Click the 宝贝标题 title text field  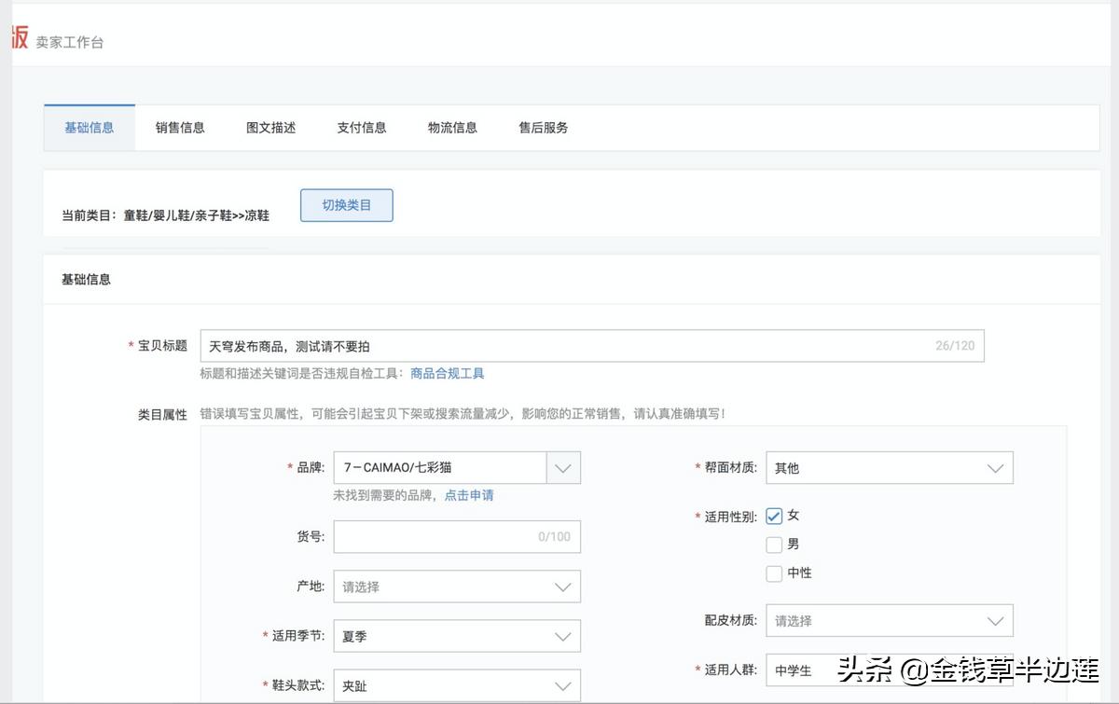[x=559, y=345]
